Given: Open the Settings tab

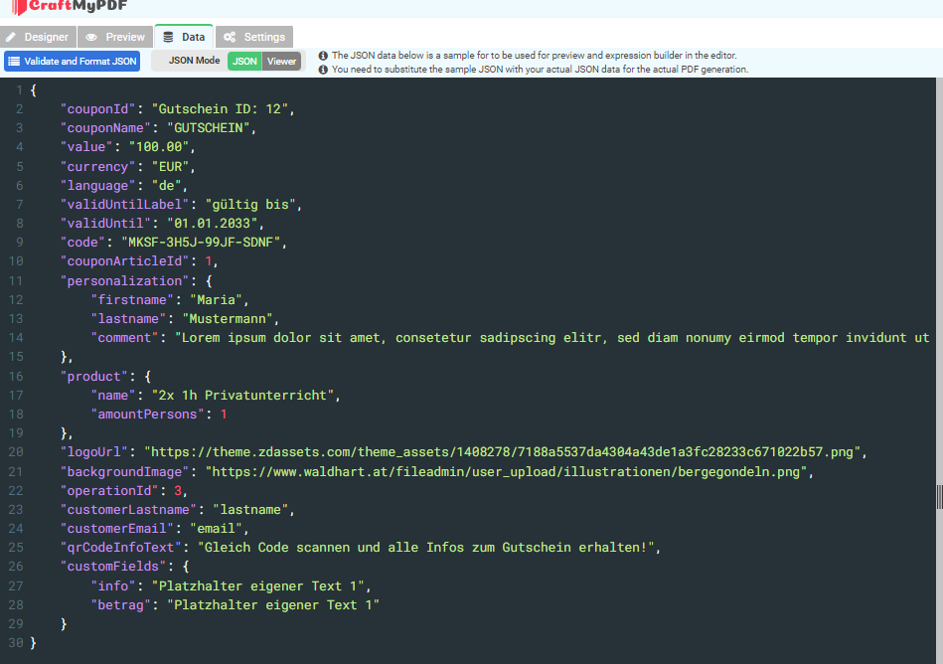Looking at the screenshot, I should [x=254, y=37].
